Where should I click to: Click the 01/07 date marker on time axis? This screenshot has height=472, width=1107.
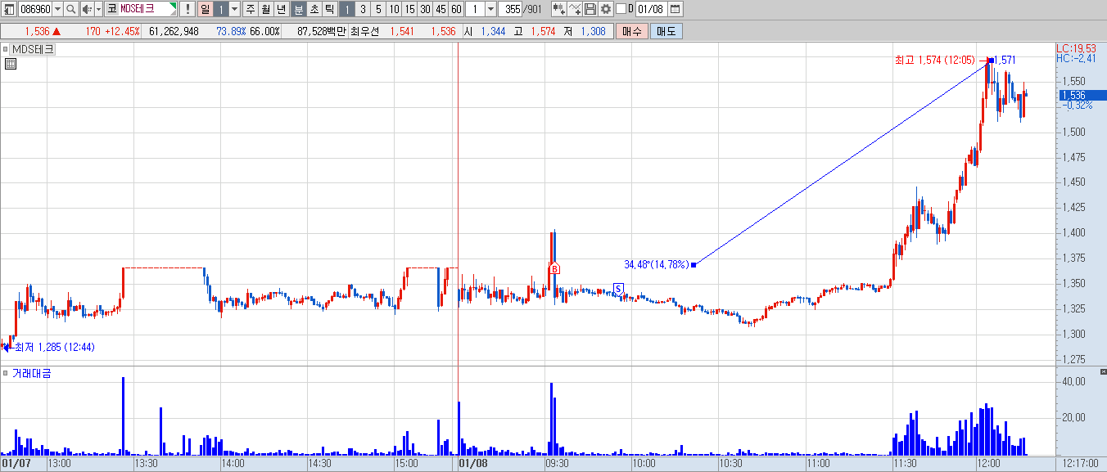pyautogui.click(x=16, y=463)
